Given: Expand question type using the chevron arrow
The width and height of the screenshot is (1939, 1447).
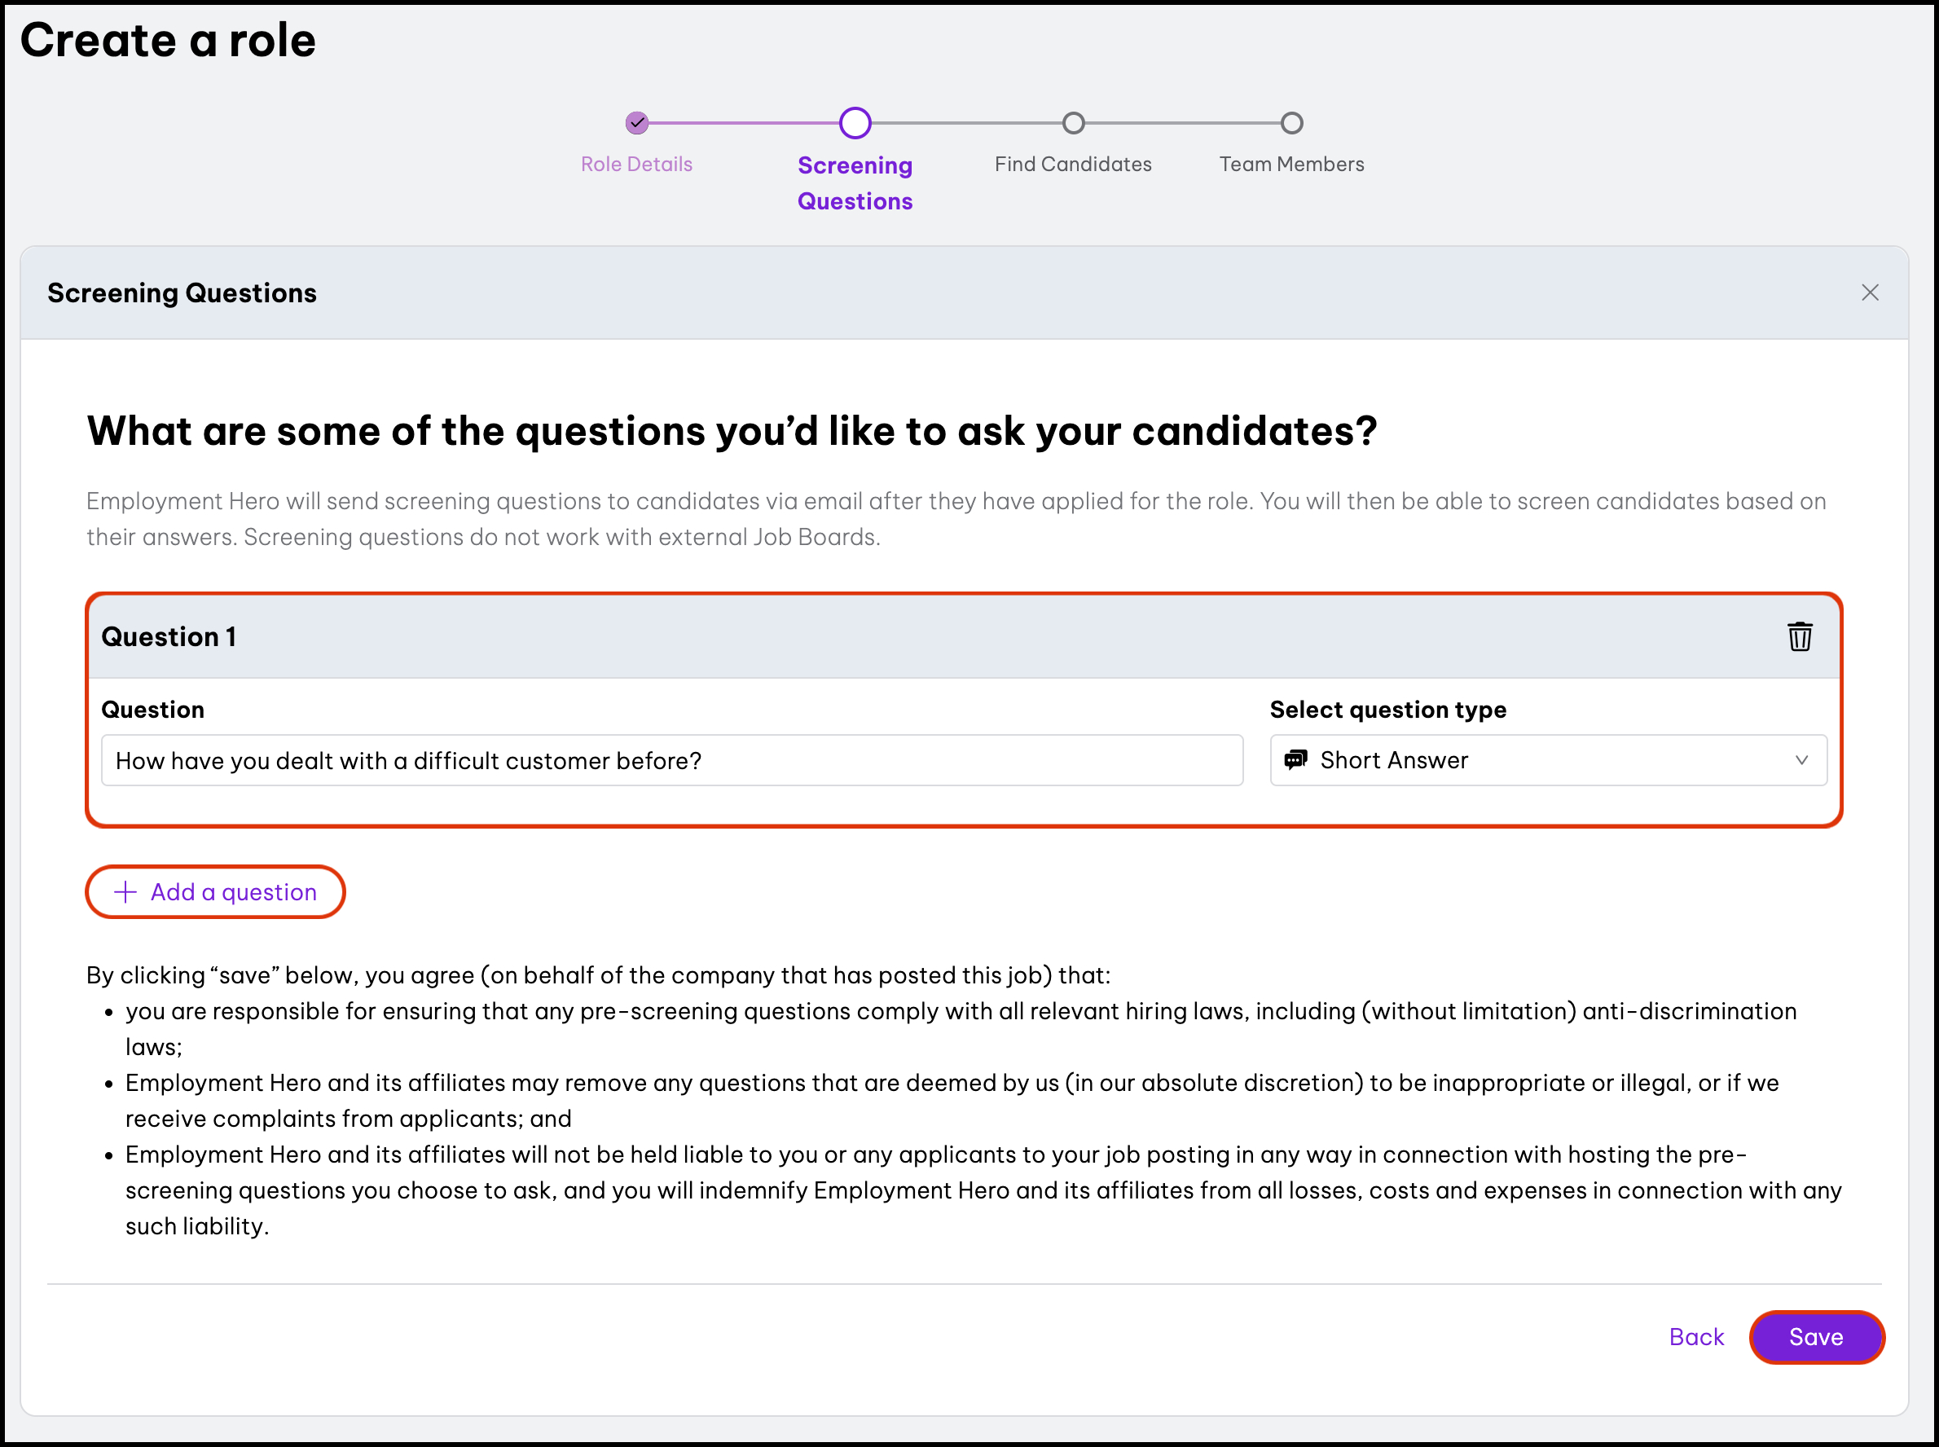Looking at the screenshot, I should point(1800,760).
